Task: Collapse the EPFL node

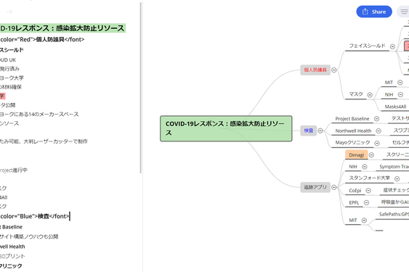Action: [366, 202]
